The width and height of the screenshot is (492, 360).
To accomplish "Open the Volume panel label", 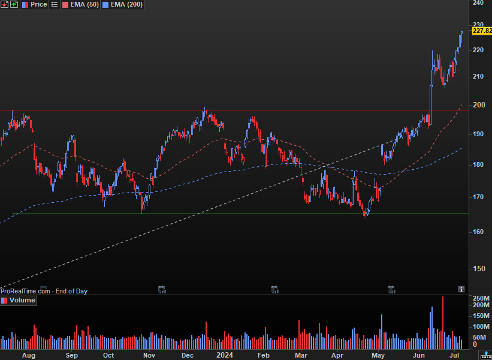I will 18,300.
